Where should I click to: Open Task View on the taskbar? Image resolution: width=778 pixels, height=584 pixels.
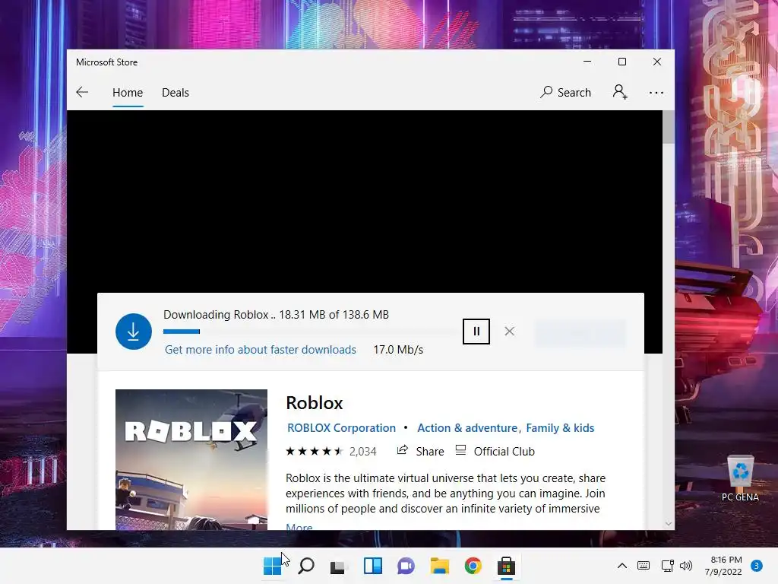pos(338,566)
